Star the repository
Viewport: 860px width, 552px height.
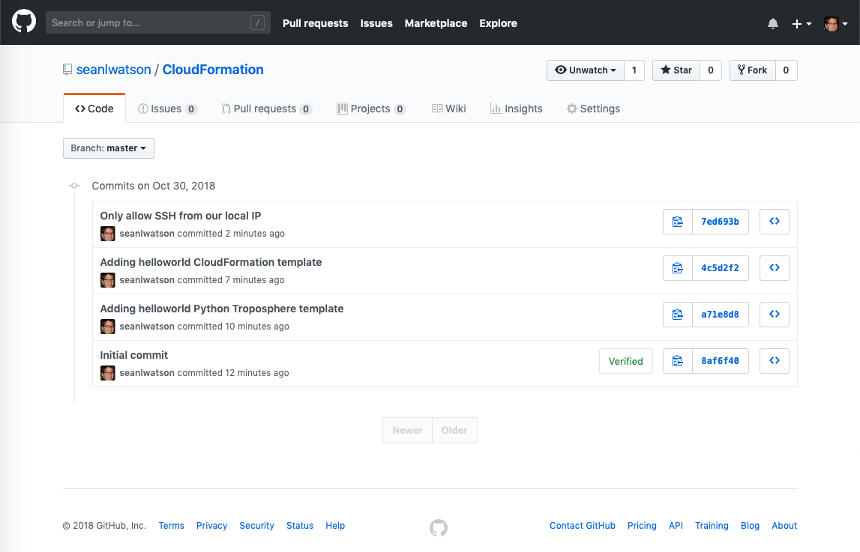(676, 70)
